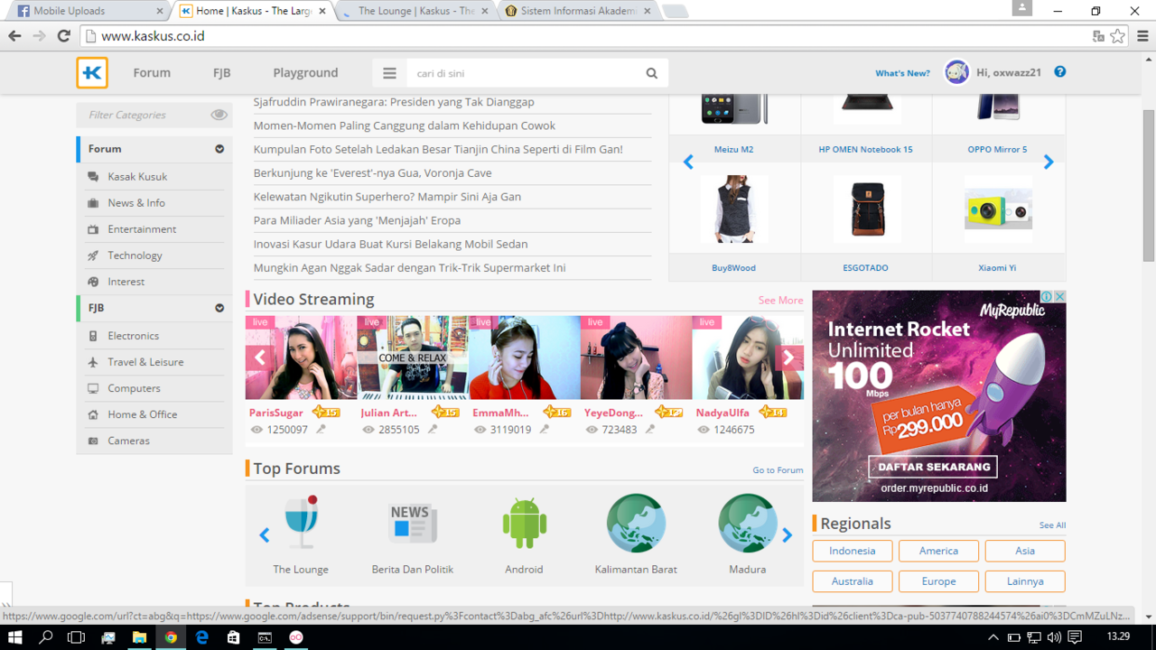Click the Indonesia regional button

tap(853, 551)
